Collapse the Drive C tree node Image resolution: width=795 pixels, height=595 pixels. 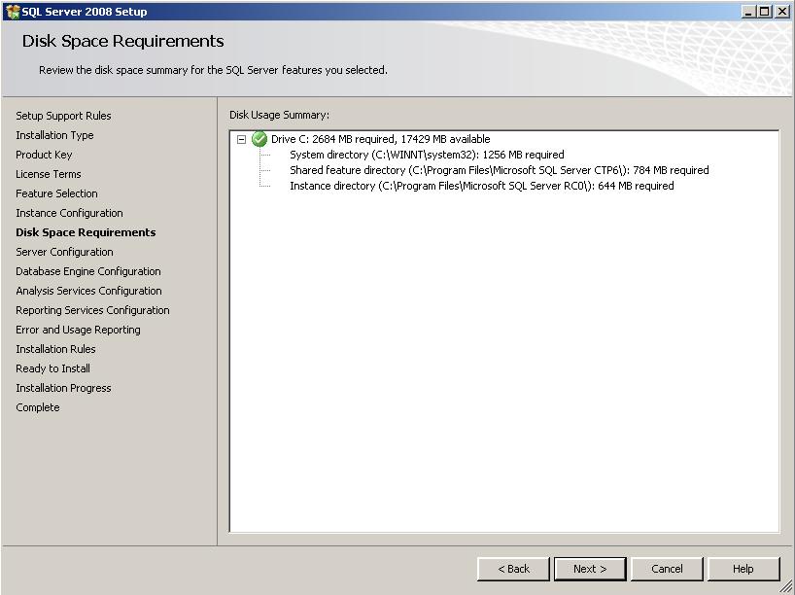coord(242,139)
